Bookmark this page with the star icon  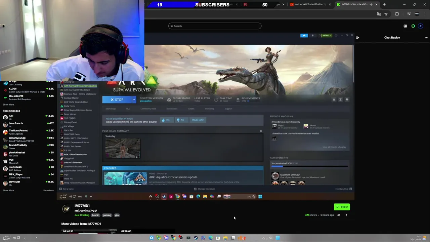coord(386,14)
